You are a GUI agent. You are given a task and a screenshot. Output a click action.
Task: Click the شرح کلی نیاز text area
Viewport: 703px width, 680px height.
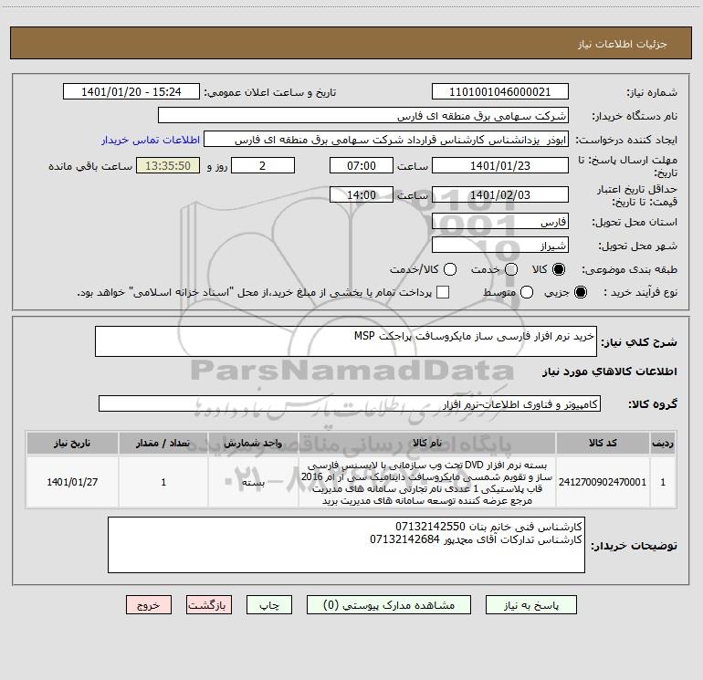346,341
